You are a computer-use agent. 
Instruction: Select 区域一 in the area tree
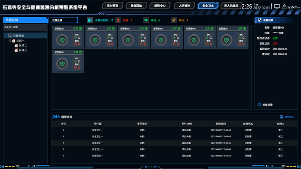(20, 41)
